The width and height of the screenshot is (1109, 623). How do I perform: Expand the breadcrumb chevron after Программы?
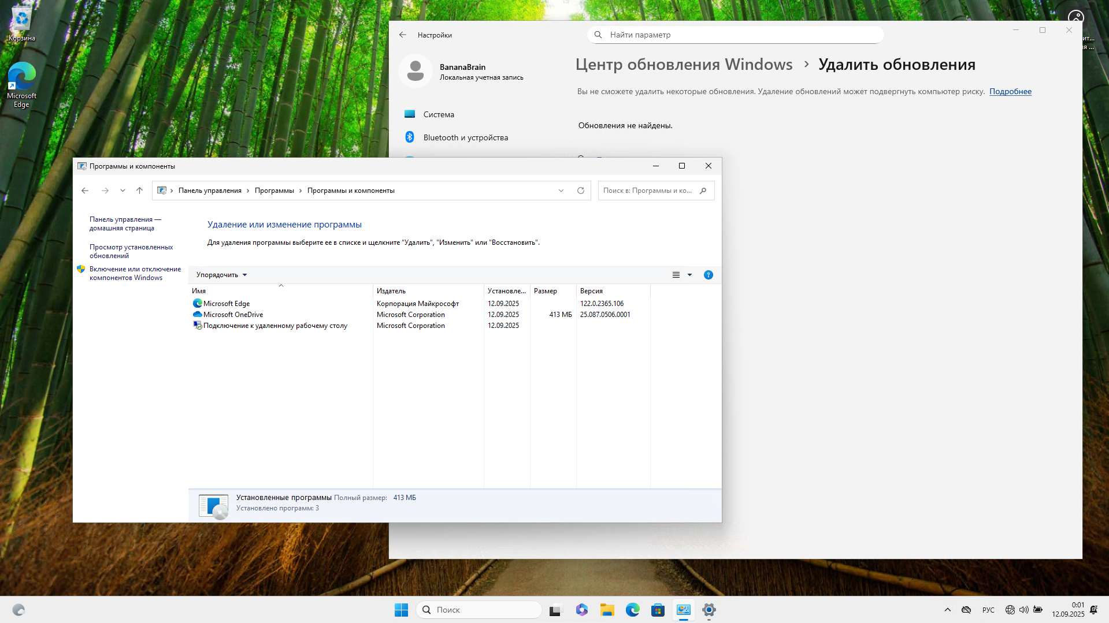tap(301, 191)
